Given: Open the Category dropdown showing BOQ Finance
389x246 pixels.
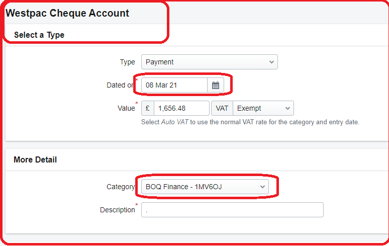Looking at the screenshot, I should coord(205,187).
